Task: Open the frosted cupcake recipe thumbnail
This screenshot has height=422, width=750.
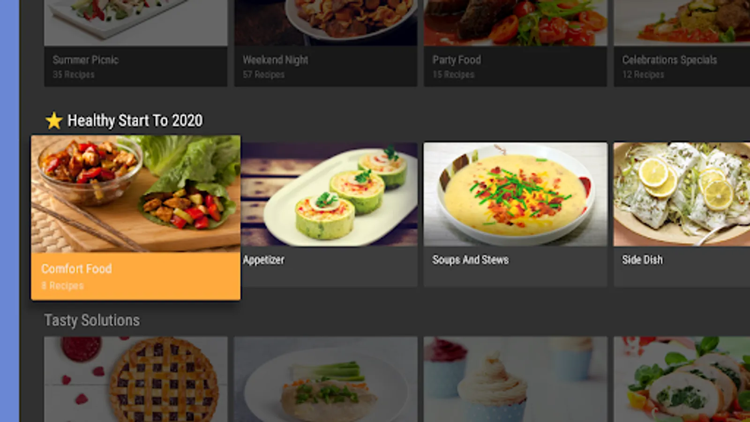Action: click(x=516, y=379)
